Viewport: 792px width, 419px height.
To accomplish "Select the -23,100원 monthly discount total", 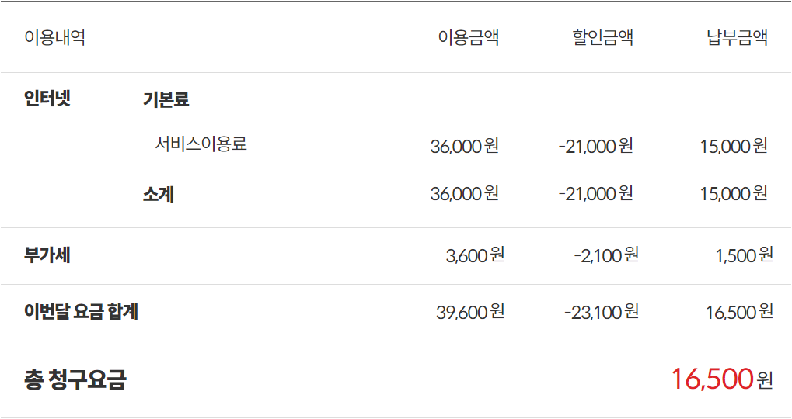I will coord(601,312).
